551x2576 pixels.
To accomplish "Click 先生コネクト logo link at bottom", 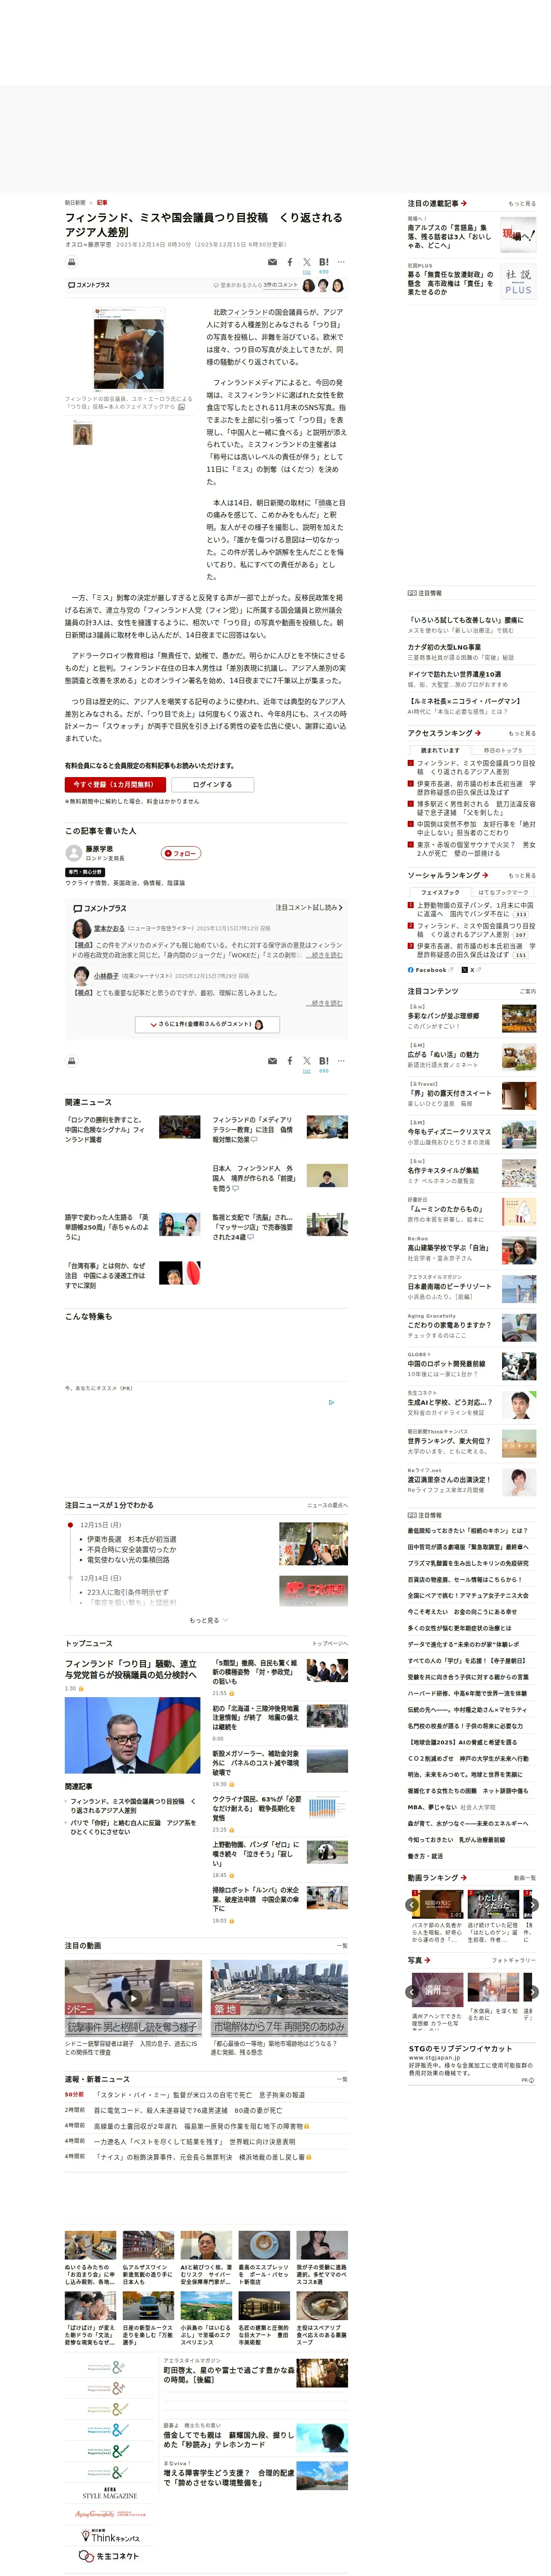I will [109, 2555].
